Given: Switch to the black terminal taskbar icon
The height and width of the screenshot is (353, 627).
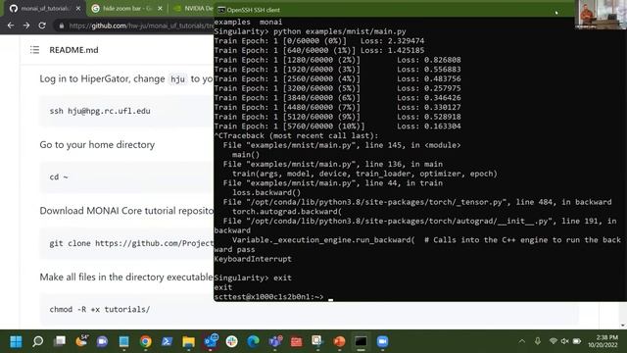Looking at the screenshot, I should 361,341.
